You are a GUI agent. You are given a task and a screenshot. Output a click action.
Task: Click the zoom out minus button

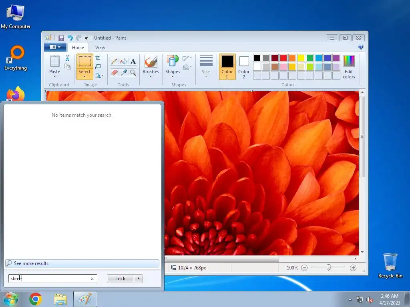coord(304,267)
